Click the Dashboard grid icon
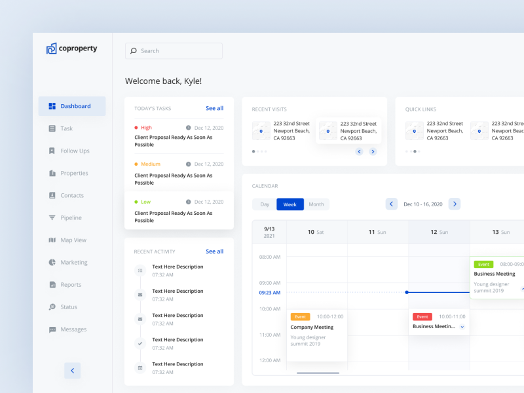 (52, 106)
